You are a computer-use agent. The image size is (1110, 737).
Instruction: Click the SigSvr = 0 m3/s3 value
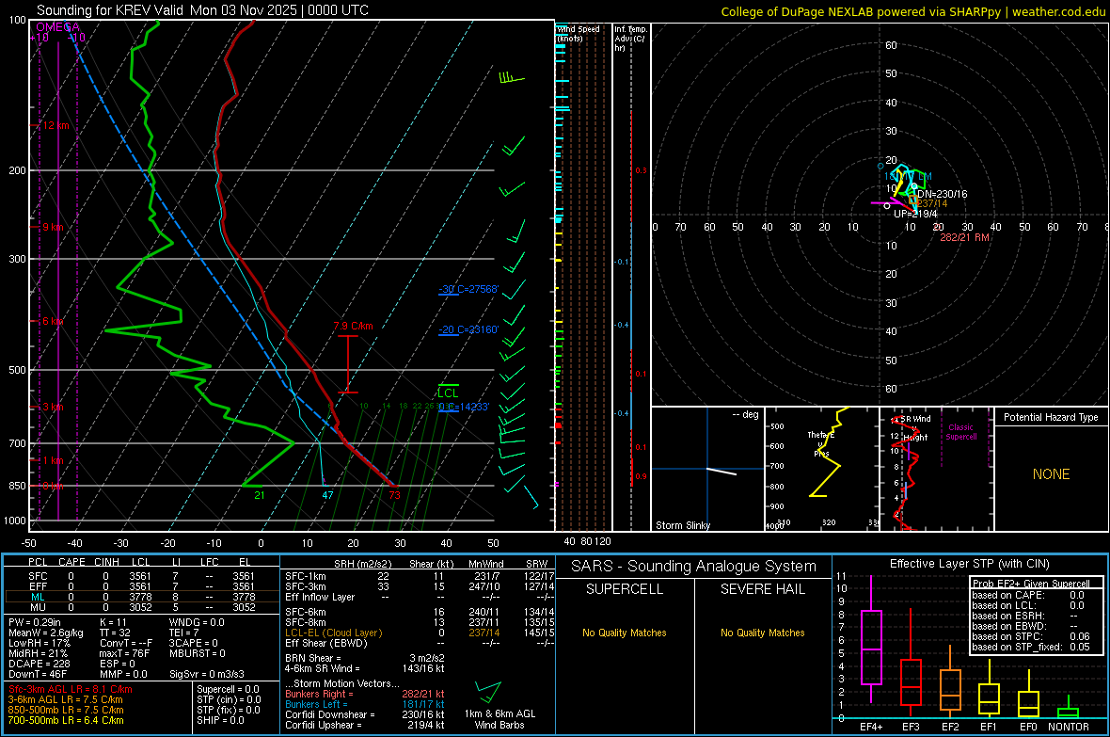pos(206,675)
